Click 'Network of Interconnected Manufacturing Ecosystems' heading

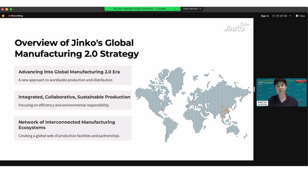coord(67,125)
